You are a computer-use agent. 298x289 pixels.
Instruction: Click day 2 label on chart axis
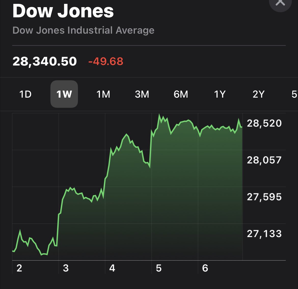pyautogui.click(x=19, y=268)
